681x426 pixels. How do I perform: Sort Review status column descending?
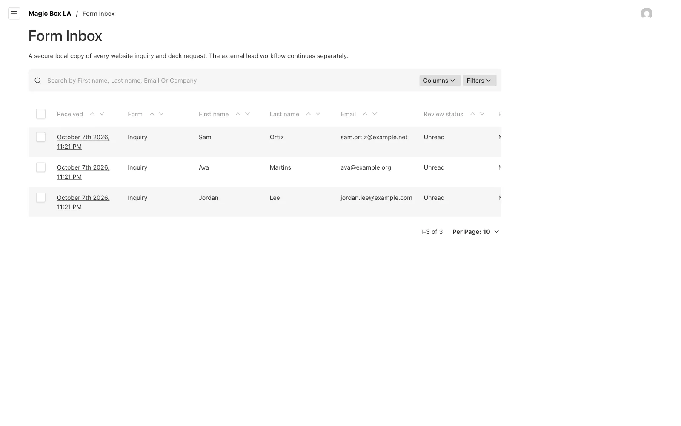coord(482,114)
